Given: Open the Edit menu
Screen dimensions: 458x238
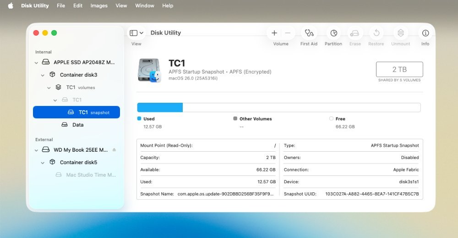Looking at the screenshot, I should pos(78,5).
